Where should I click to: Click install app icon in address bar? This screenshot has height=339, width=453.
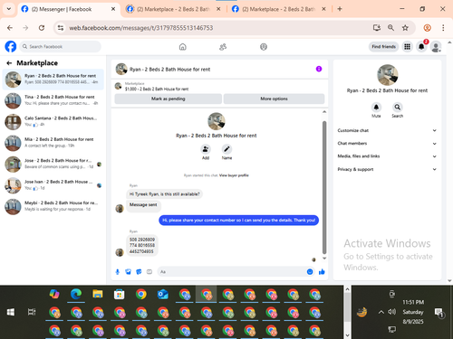point(377,28)
